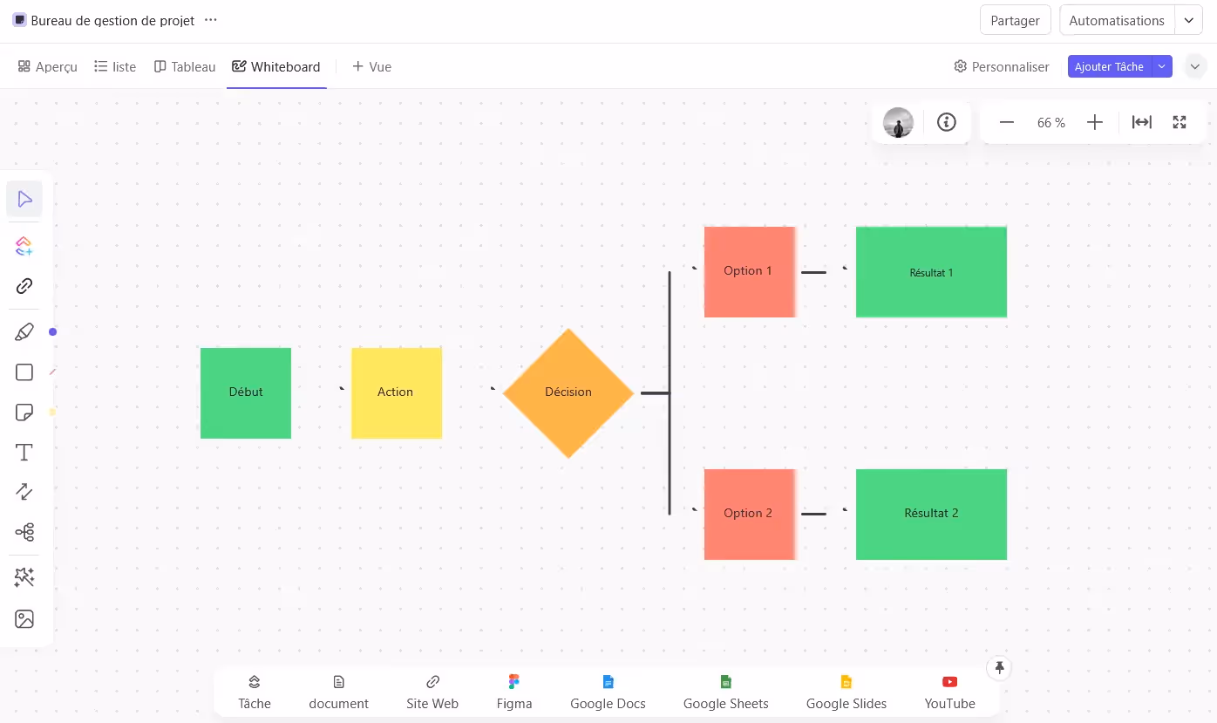The image size is (1217, 723).
Task: Select the Text tool
Action: (x=24, y=452)
